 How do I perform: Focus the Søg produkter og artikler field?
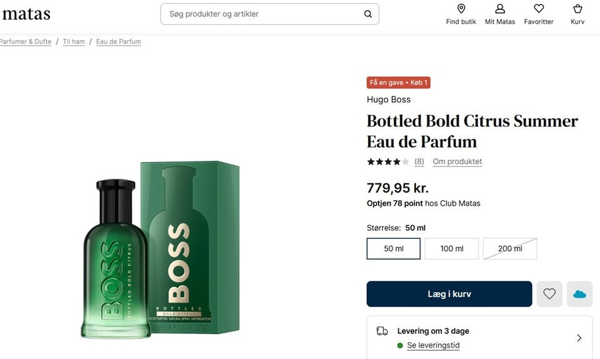pyautogui.click(x=262, y=14)
